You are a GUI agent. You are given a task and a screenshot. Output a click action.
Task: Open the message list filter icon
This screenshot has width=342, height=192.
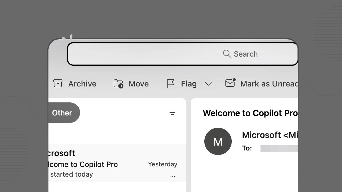pos(172,113)
